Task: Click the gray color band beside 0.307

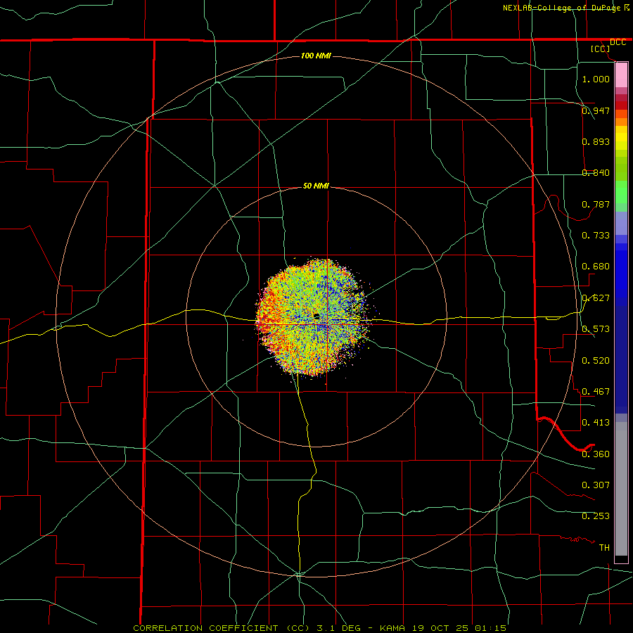Action: 621,489
